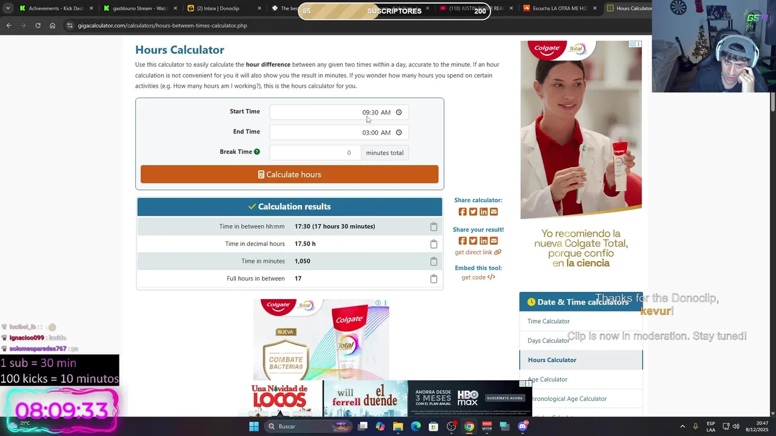Open Microsoft Edge from the taskbar
The height and width of the screenshot is (436, 776).
[416, 426]
